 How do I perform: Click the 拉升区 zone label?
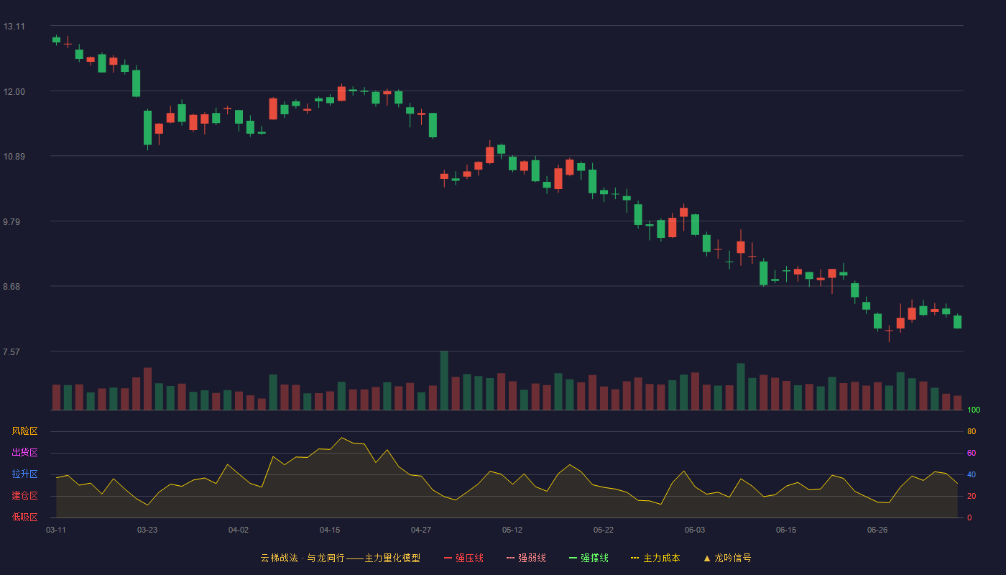tap(24, 474)
